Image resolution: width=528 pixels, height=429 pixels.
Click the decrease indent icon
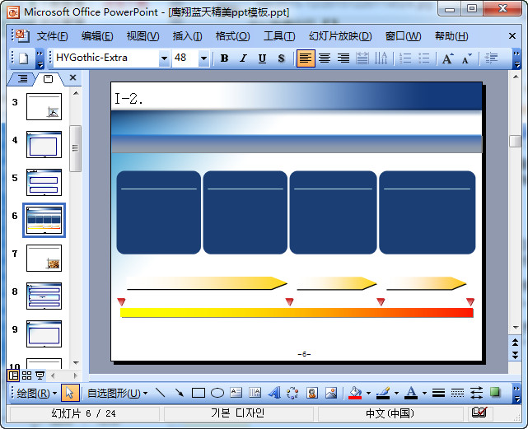pyautogui.click(x=491, y=58)
